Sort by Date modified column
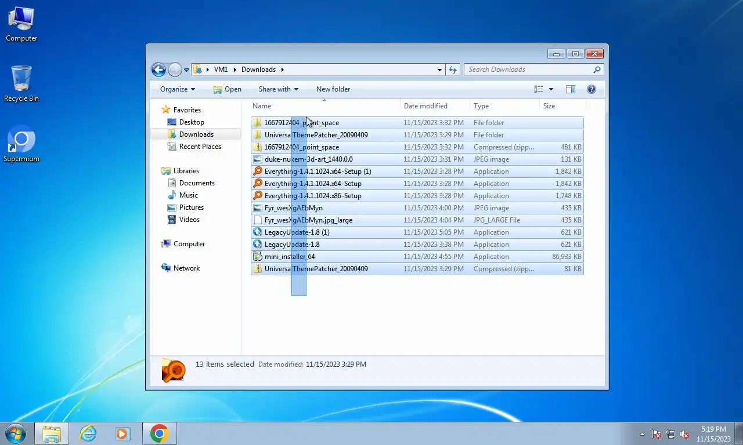Screen dimensions: 743x445 [x=435, y=106]
